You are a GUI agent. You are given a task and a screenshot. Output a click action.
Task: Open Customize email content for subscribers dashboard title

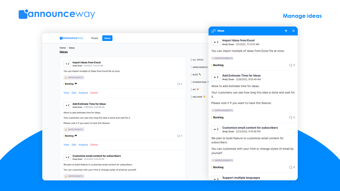pos(97,156)
